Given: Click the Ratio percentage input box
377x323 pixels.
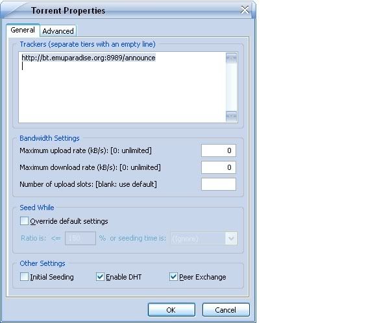Looking at the screenshot, I should [80, 238].
